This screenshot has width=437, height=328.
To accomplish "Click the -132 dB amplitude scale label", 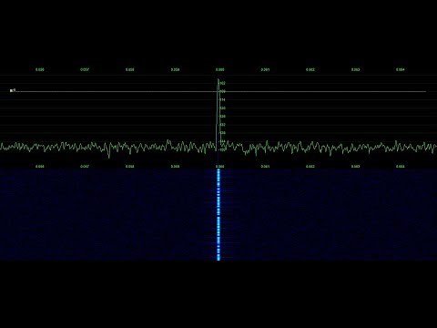I will [222, 125].
